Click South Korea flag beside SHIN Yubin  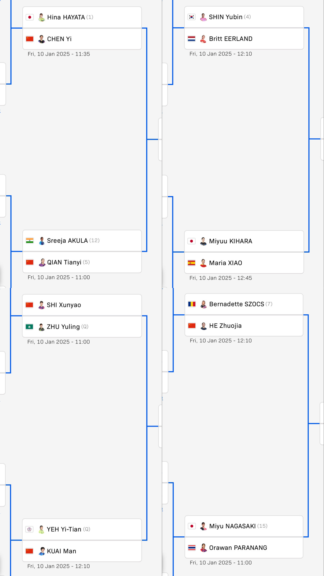(192, 17)
